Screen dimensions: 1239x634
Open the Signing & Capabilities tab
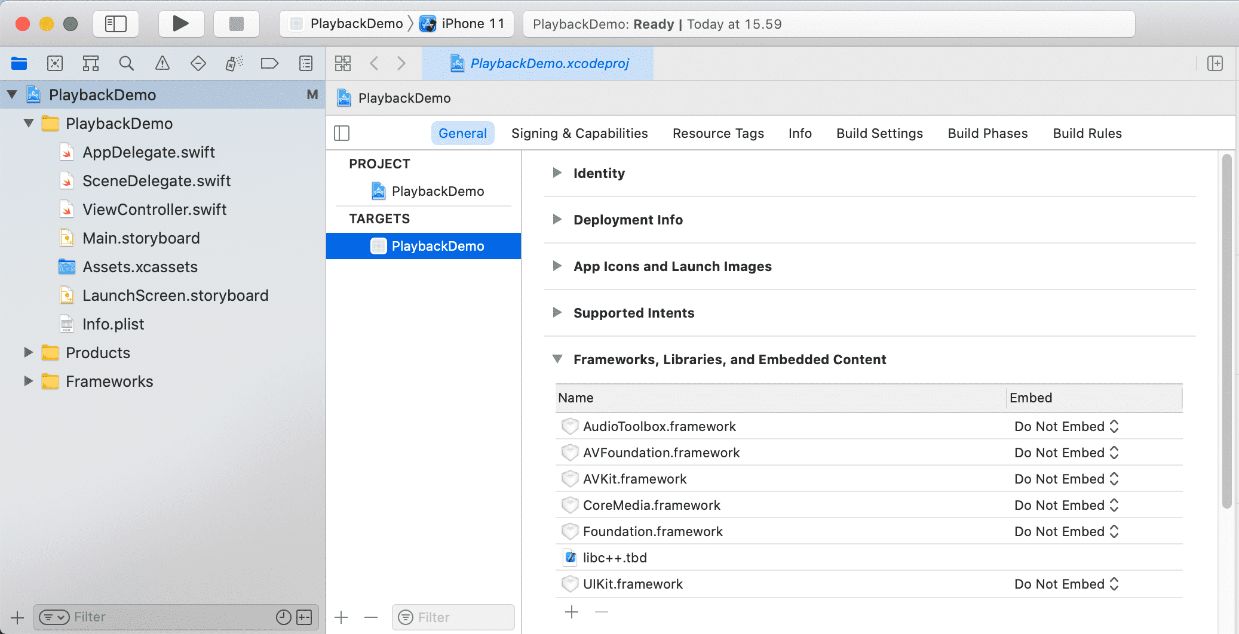pyautogui.click(x=579, y=133)
